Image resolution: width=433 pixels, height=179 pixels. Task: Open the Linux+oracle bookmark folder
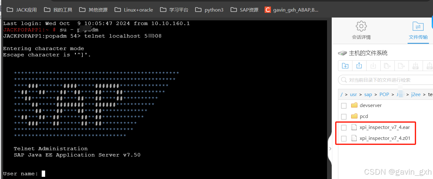coord(134,10)
